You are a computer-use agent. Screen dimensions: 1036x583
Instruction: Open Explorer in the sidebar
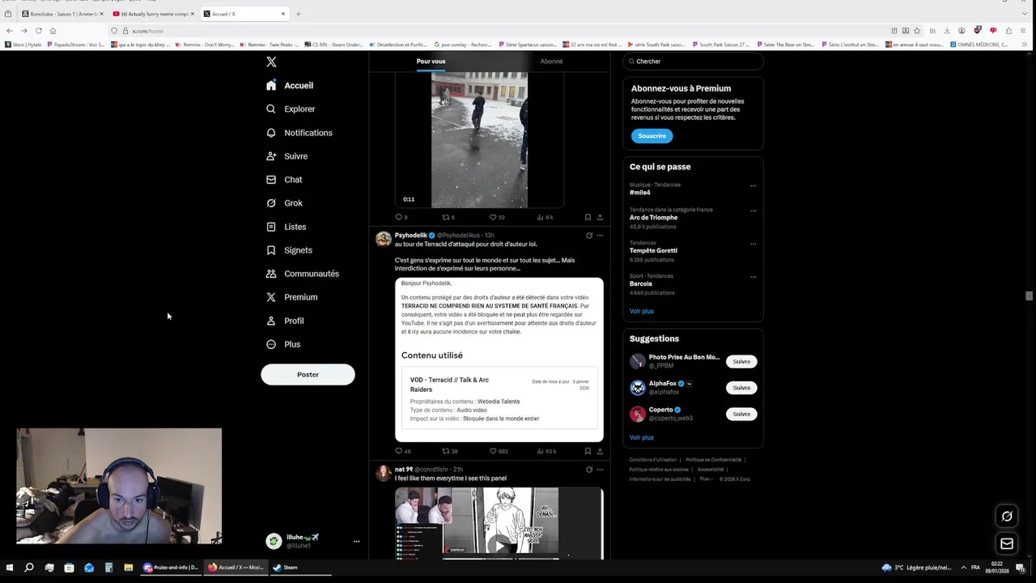(x=291, y=109)
